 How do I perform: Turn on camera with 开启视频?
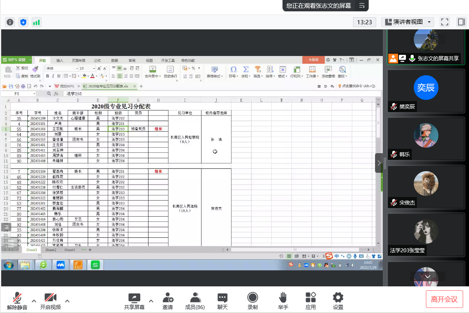point(50,301)
